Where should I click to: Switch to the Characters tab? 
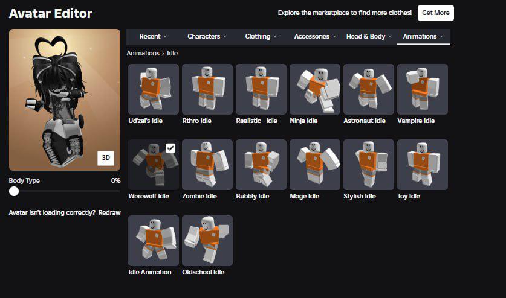click(207, 37)
